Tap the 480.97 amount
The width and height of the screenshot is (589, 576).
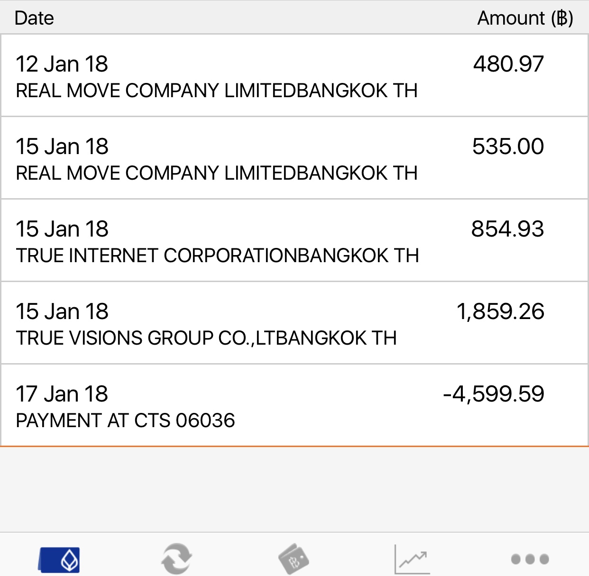pyautogui.click(x=508, y=64)
